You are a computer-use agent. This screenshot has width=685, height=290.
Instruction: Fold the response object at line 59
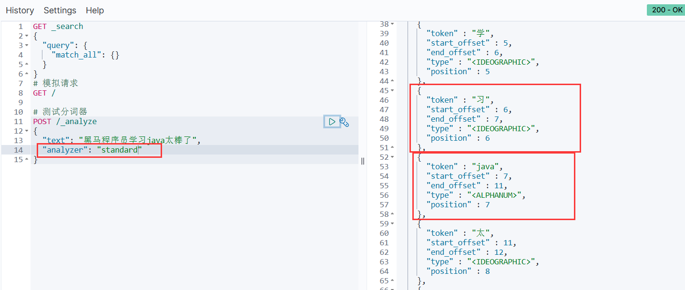pyautogui.click(x=392, y=223)
